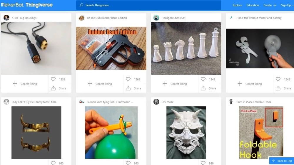
Task: Open the Education menu
Action: pos(253,5)
